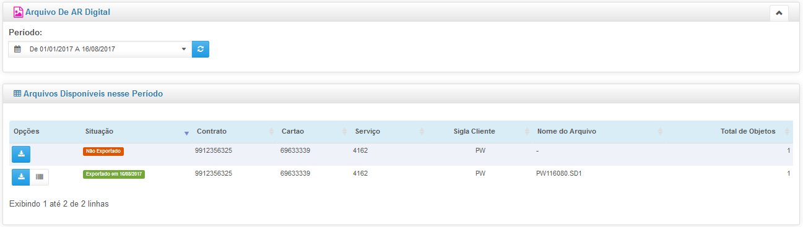Click service 4162 in PW116080.SD1 row
803x227 pixels.
tap(360, 174)
